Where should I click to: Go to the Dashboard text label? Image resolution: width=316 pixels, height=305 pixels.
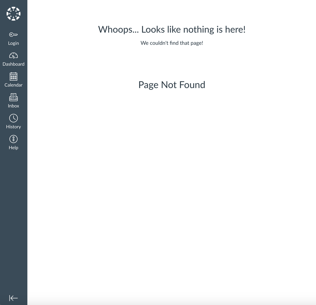coord(13,64)
